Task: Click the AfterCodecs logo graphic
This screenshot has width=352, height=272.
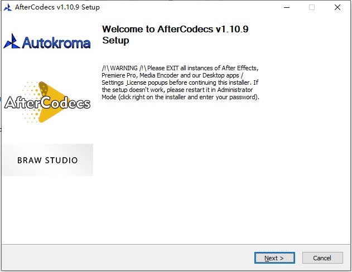Action: [47, 102]
